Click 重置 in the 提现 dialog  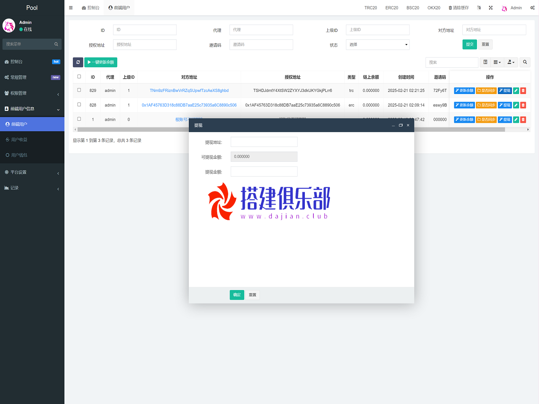(x=252, y=295)
